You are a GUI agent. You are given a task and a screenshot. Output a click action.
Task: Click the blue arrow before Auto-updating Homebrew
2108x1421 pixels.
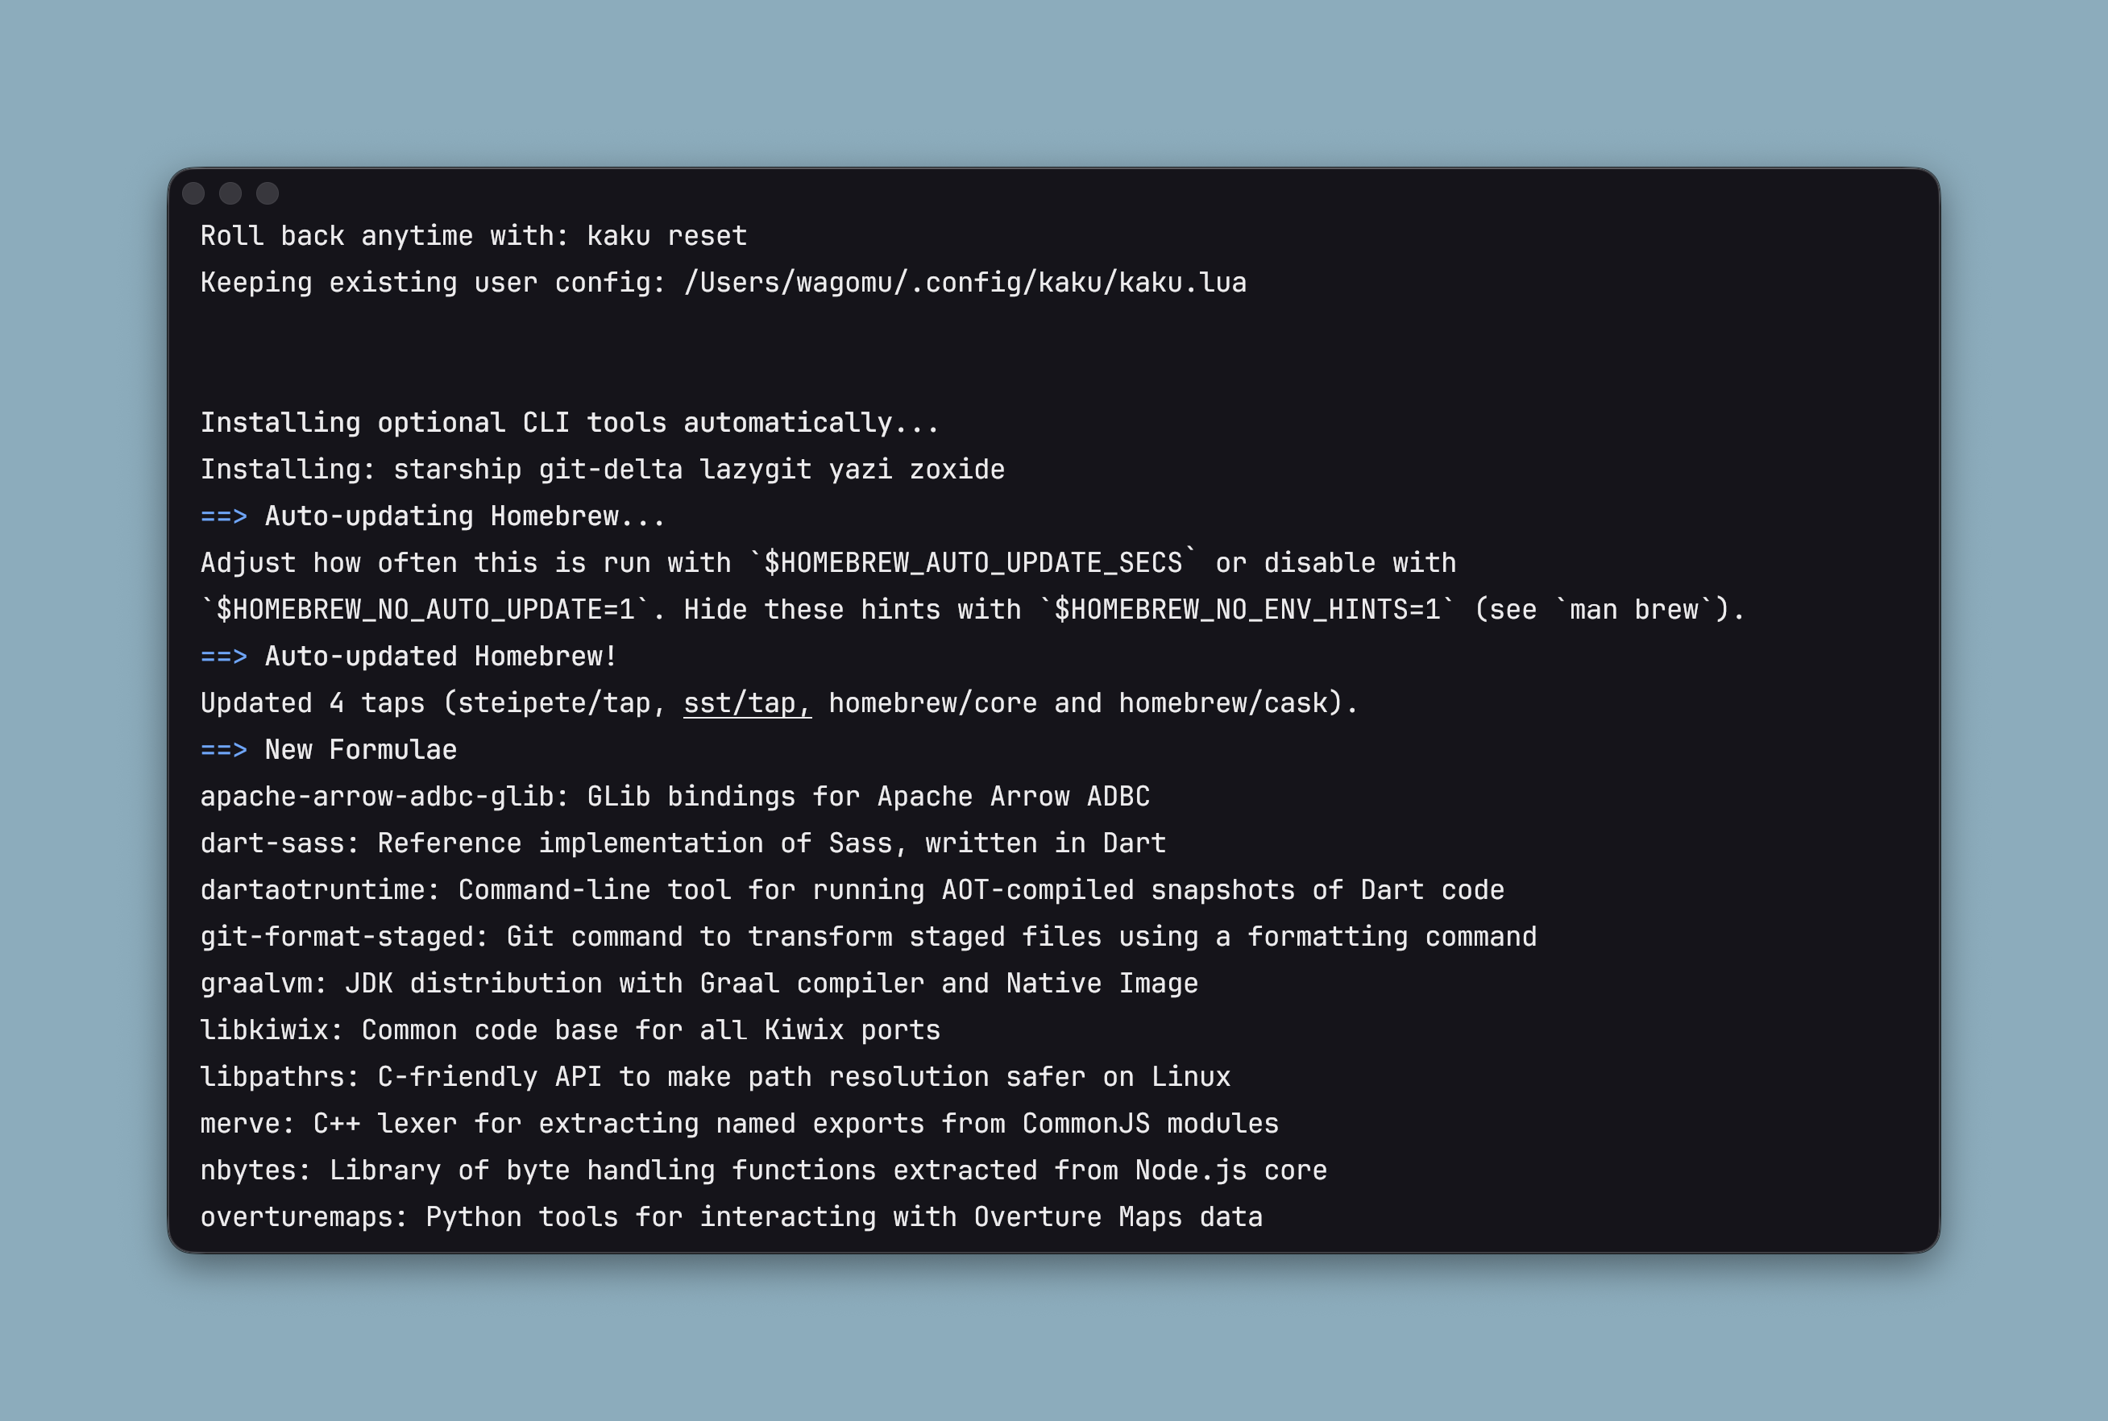pyautogui.click(x=223, y=516)
